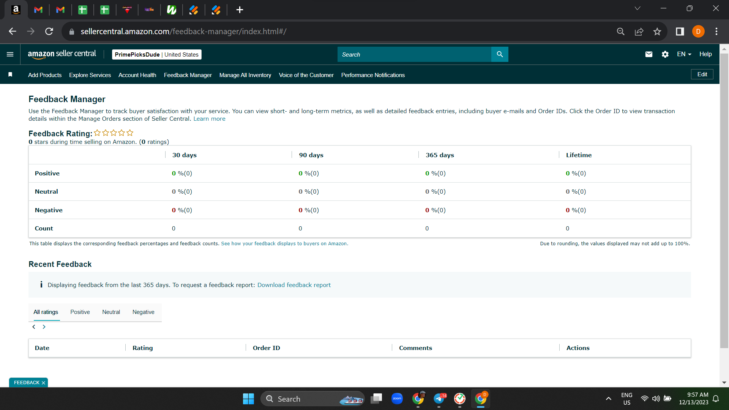Open Manage All Inventory
Viewport: 729px width, 410px height.
point(245,75)
